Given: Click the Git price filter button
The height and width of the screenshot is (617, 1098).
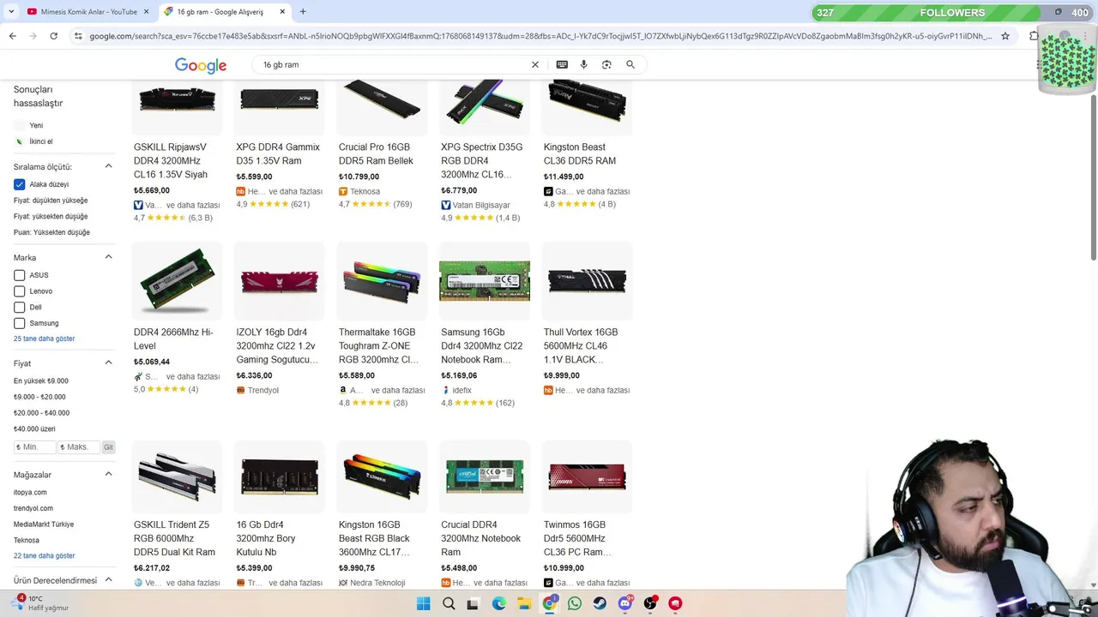Looking at the screenshot, I should coord(108,447).
